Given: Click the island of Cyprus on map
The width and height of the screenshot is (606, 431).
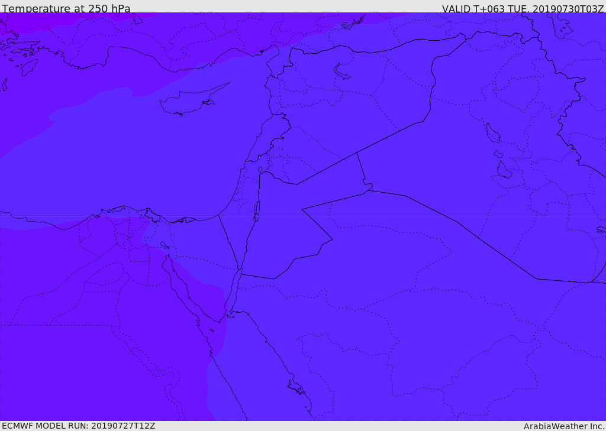Looking at the screenshot, I should tap(194, 101).
